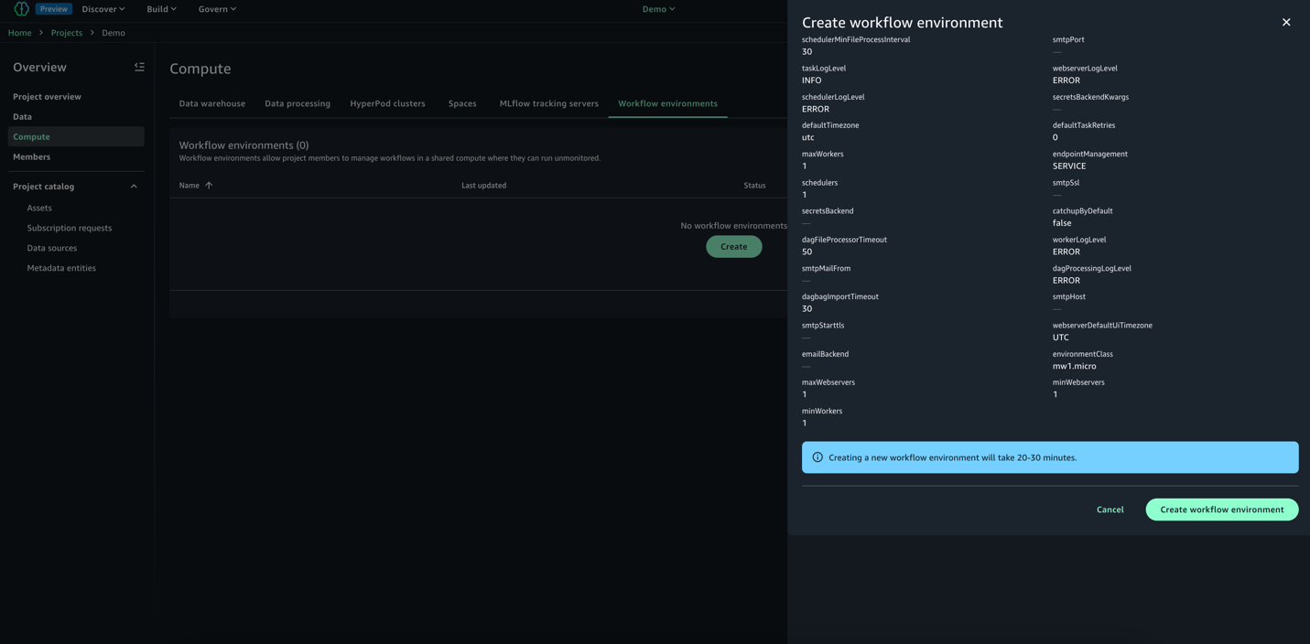Viewport: 1310px width, 644px height.
Task: Click the info icon in creation notice
Action: pos(817,457)
